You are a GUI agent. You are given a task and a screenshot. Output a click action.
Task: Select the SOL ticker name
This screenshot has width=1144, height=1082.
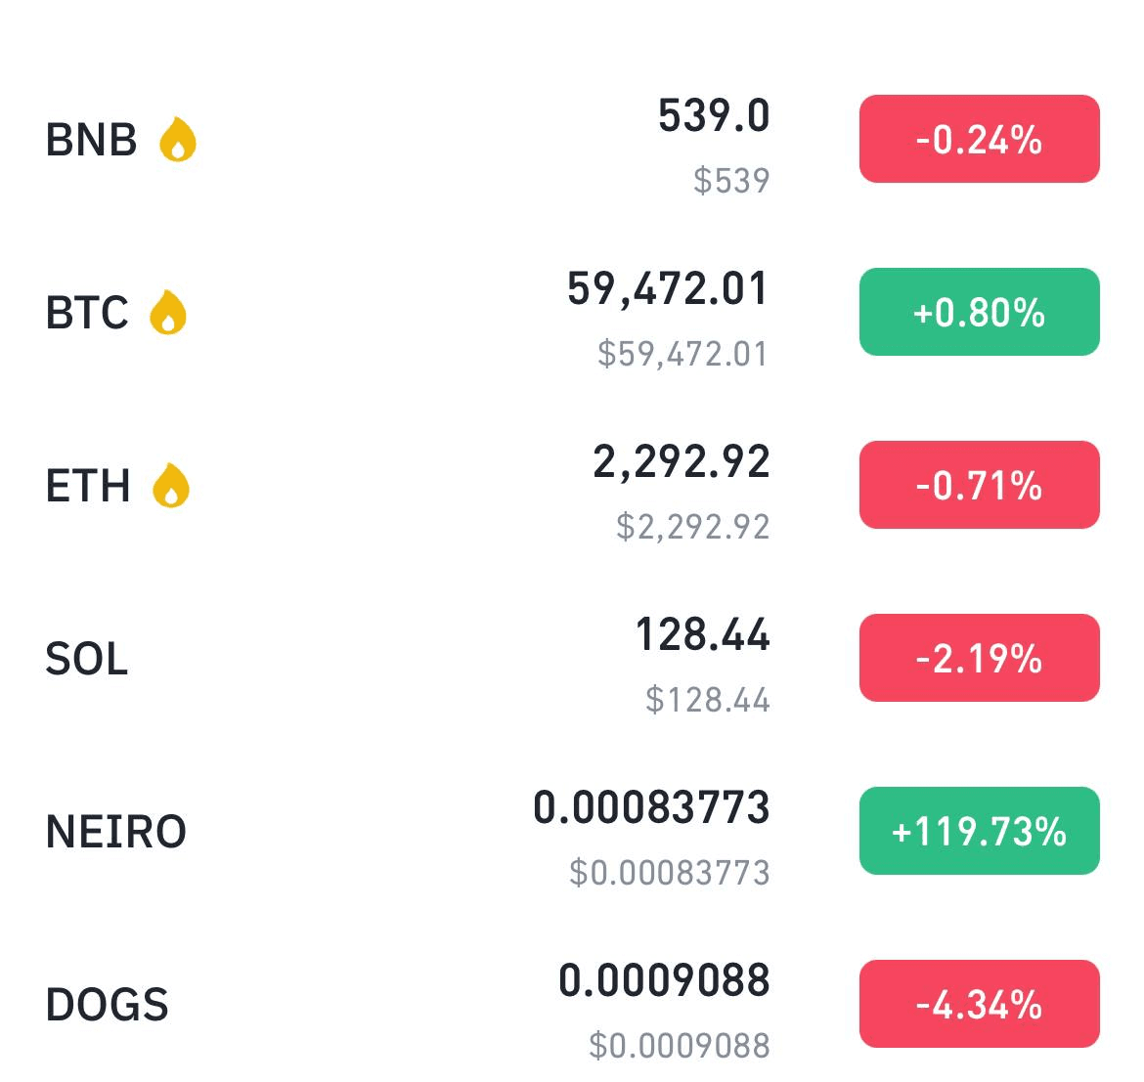87,659
